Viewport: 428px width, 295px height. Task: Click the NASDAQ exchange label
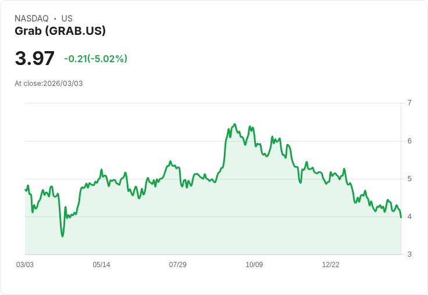click(31, 19)
